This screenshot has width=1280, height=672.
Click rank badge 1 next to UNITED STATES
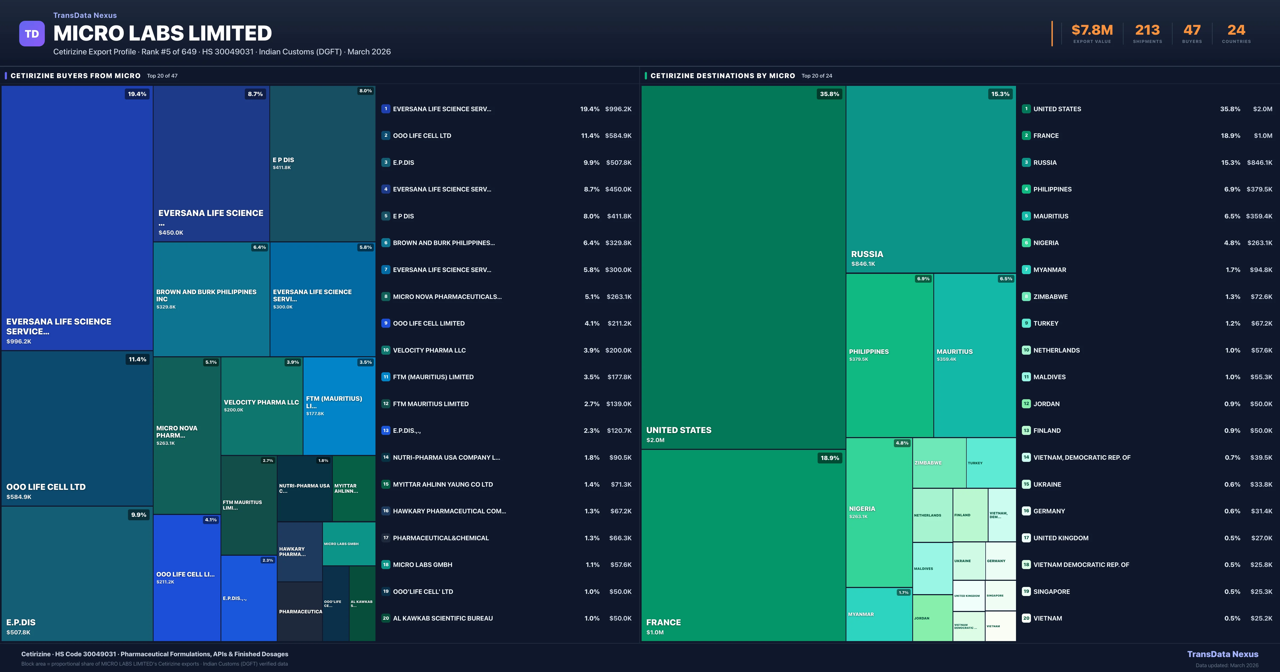pos(1026,109)
